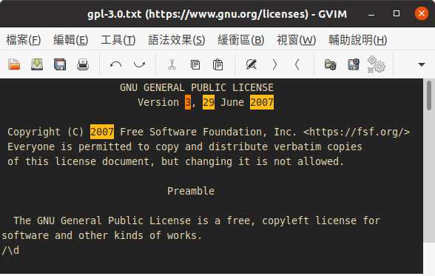The width and height of the screenshot is (435, 276).
Task: Close the GVIM window
Action: pos(422,13)
